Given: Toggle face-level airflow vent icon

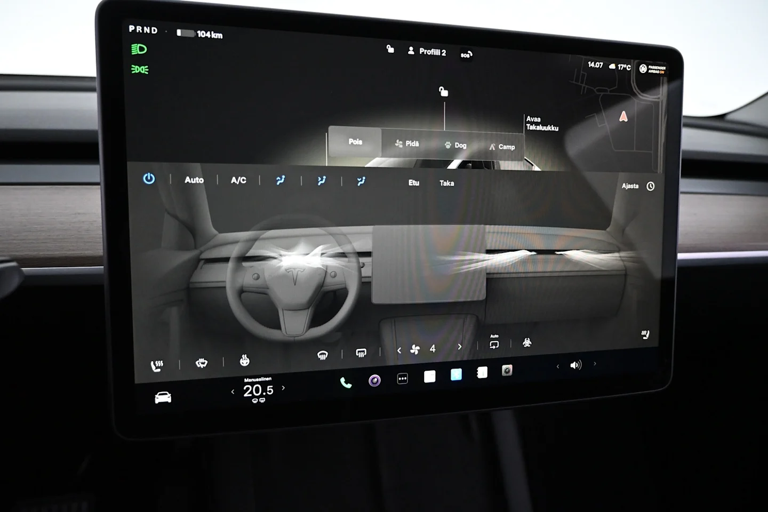Looking at the screenshot, I should pyautogui.click(x=321, y=181).
